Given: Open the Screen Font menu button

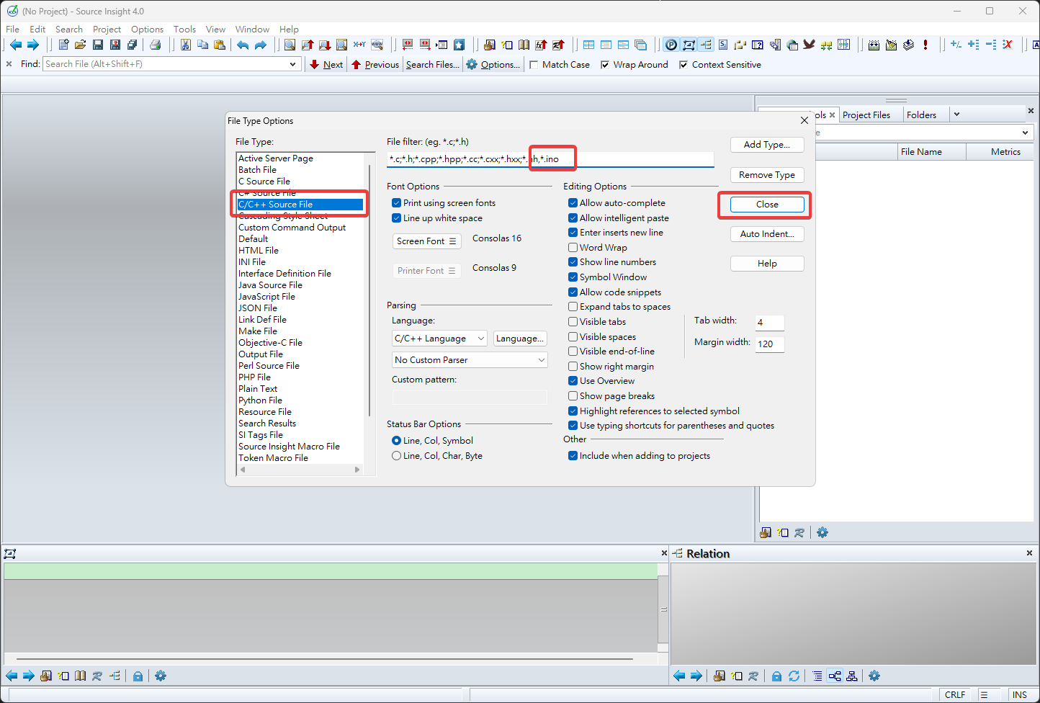Looking at the screenshot, I should pyautogui.click(x=427, y=241).
